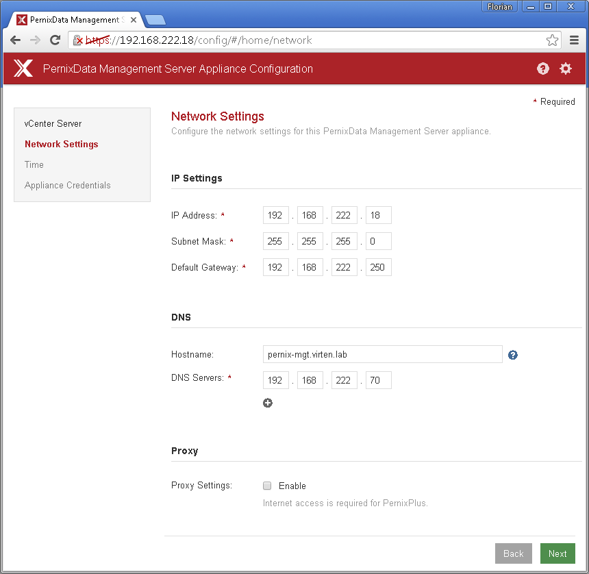Add another DNS server with plus icon

(268, 403)
